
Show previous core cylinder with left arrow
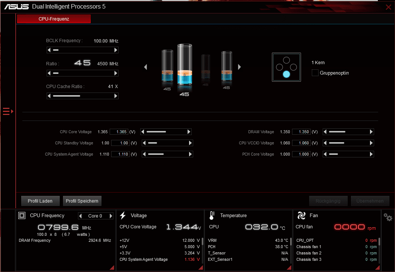click(x=145, y=67)
